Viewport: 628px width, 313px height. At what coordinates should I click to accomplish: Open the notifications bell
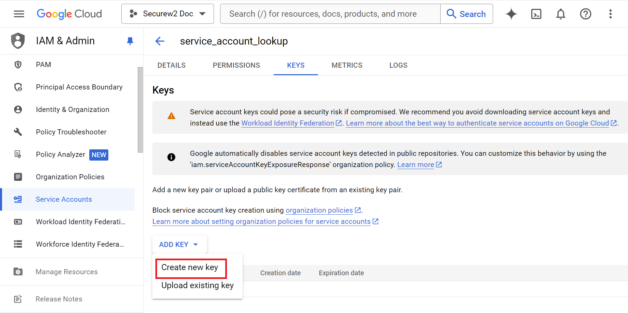tap(561, 14)
